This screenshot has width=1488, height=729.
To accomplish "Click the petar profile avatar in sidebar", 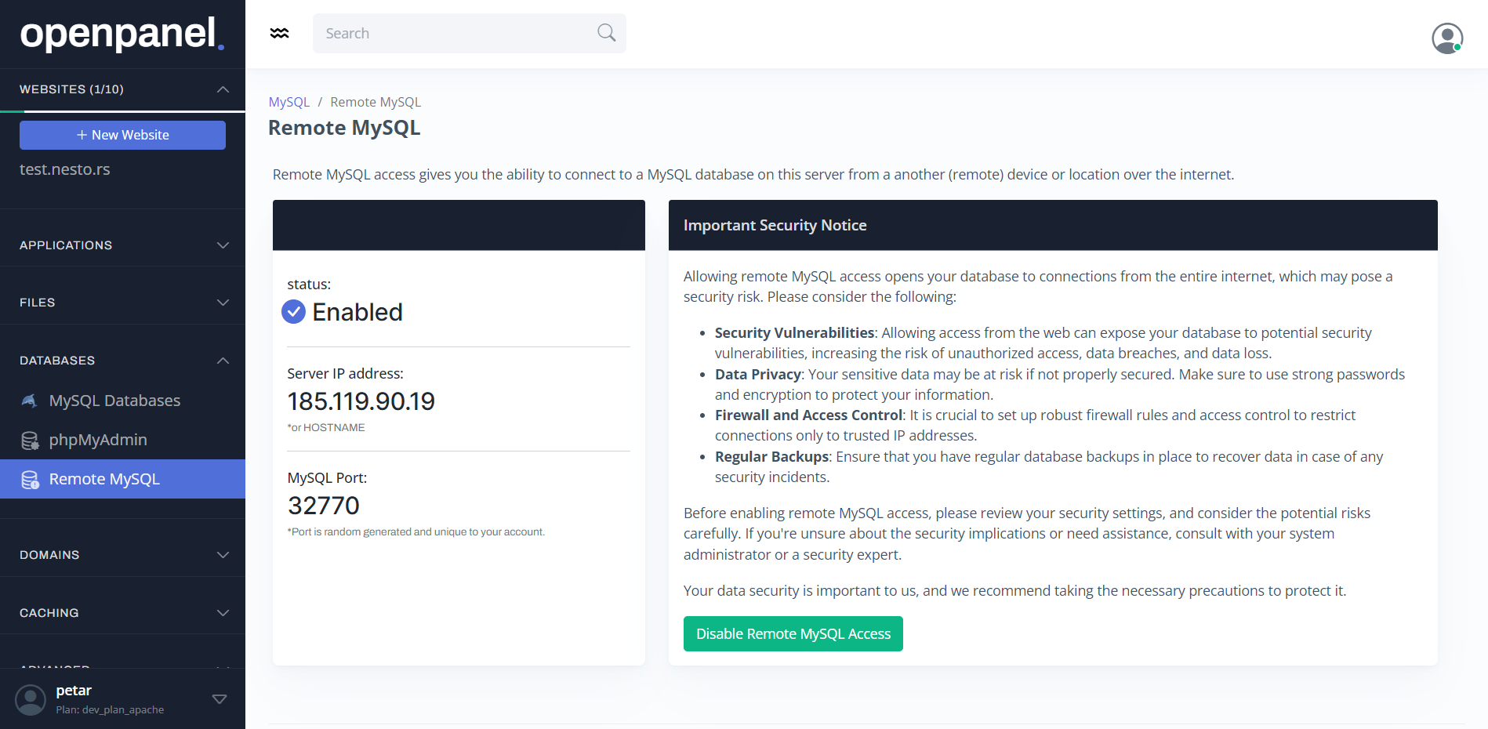I will coord(31,699).
